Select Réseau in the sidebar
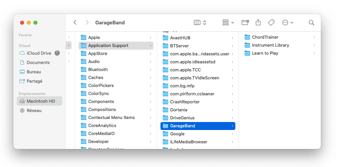This screenshot has height=167, width=344. (x=39, y=111)
